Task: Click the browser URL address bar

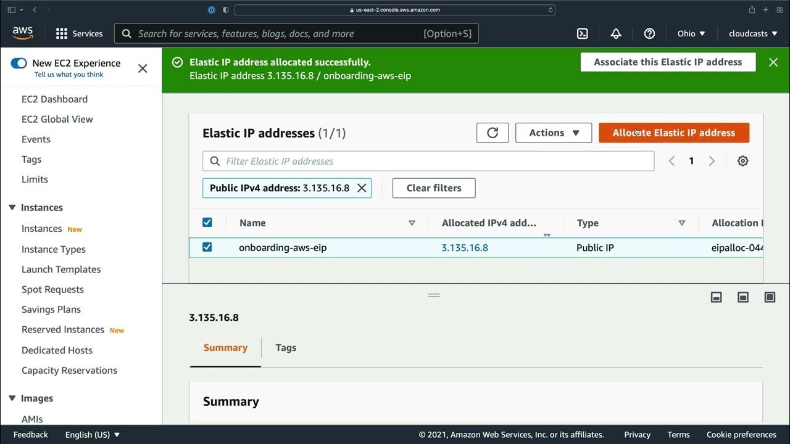Action: click(x=395, y=10)
